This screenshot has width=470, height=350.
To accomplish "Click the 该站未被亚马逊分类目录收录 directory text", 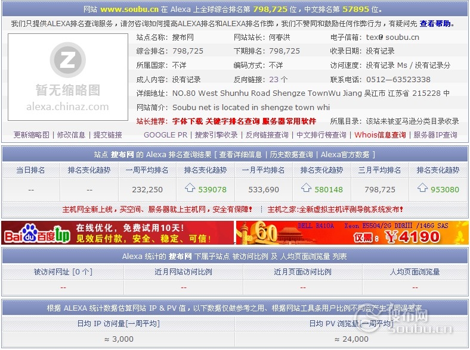I will pos(412,121).
